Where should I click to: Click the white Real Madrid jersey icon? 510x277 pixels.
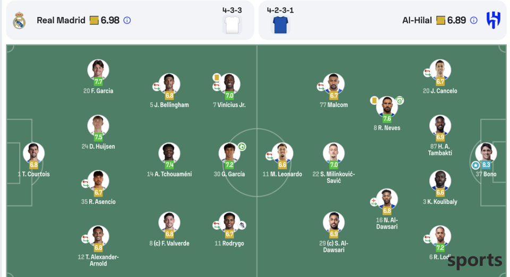click(x=232, y=25)
